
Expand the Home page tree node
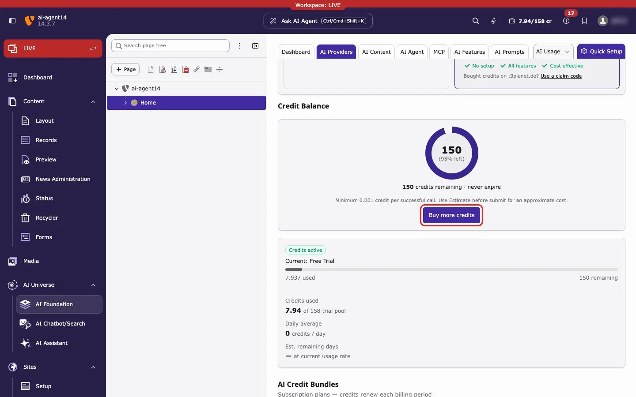[125, 103]
